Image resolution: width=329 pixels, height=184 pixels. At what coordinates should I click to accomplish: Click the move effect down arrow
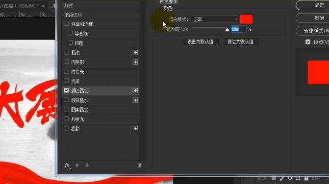[x=87, y=165]
